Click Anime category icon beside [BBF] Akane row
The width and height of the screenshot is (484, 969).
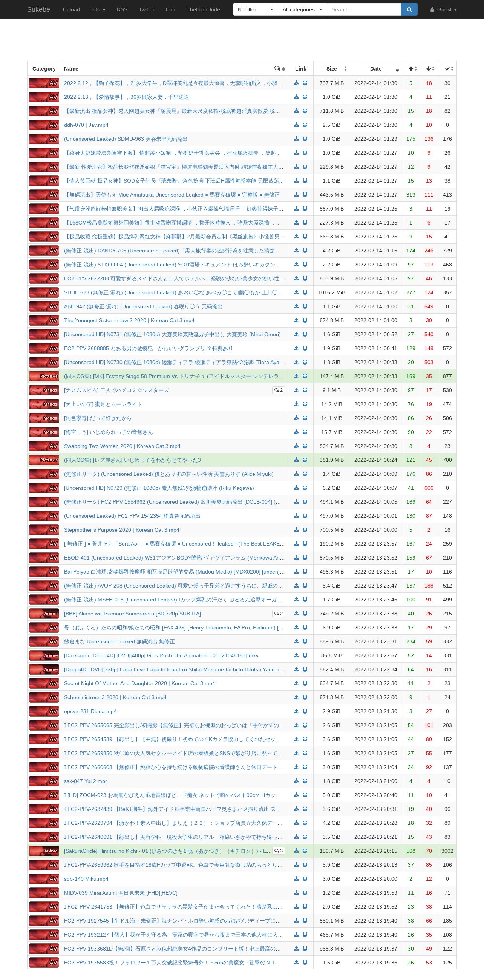pyautogui.click(x=44, y=614)
